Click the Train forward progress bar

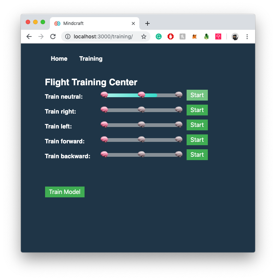coord(142,140)
